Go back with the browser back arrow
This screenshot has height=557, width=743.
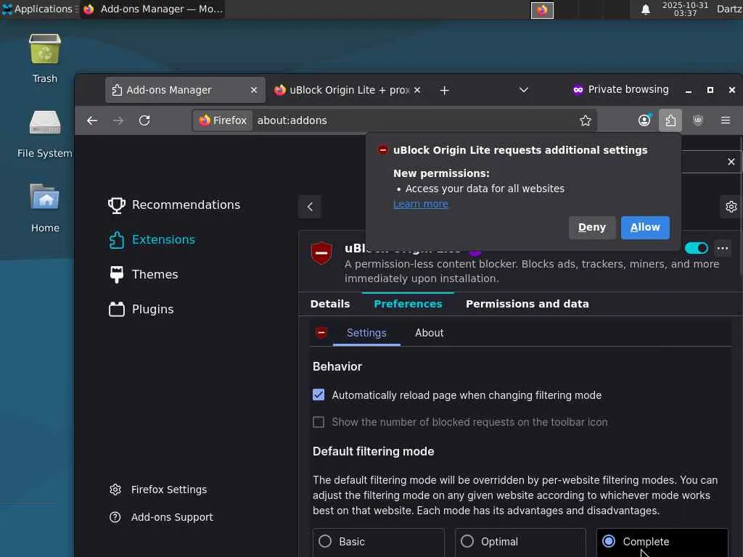click(92, 120)
